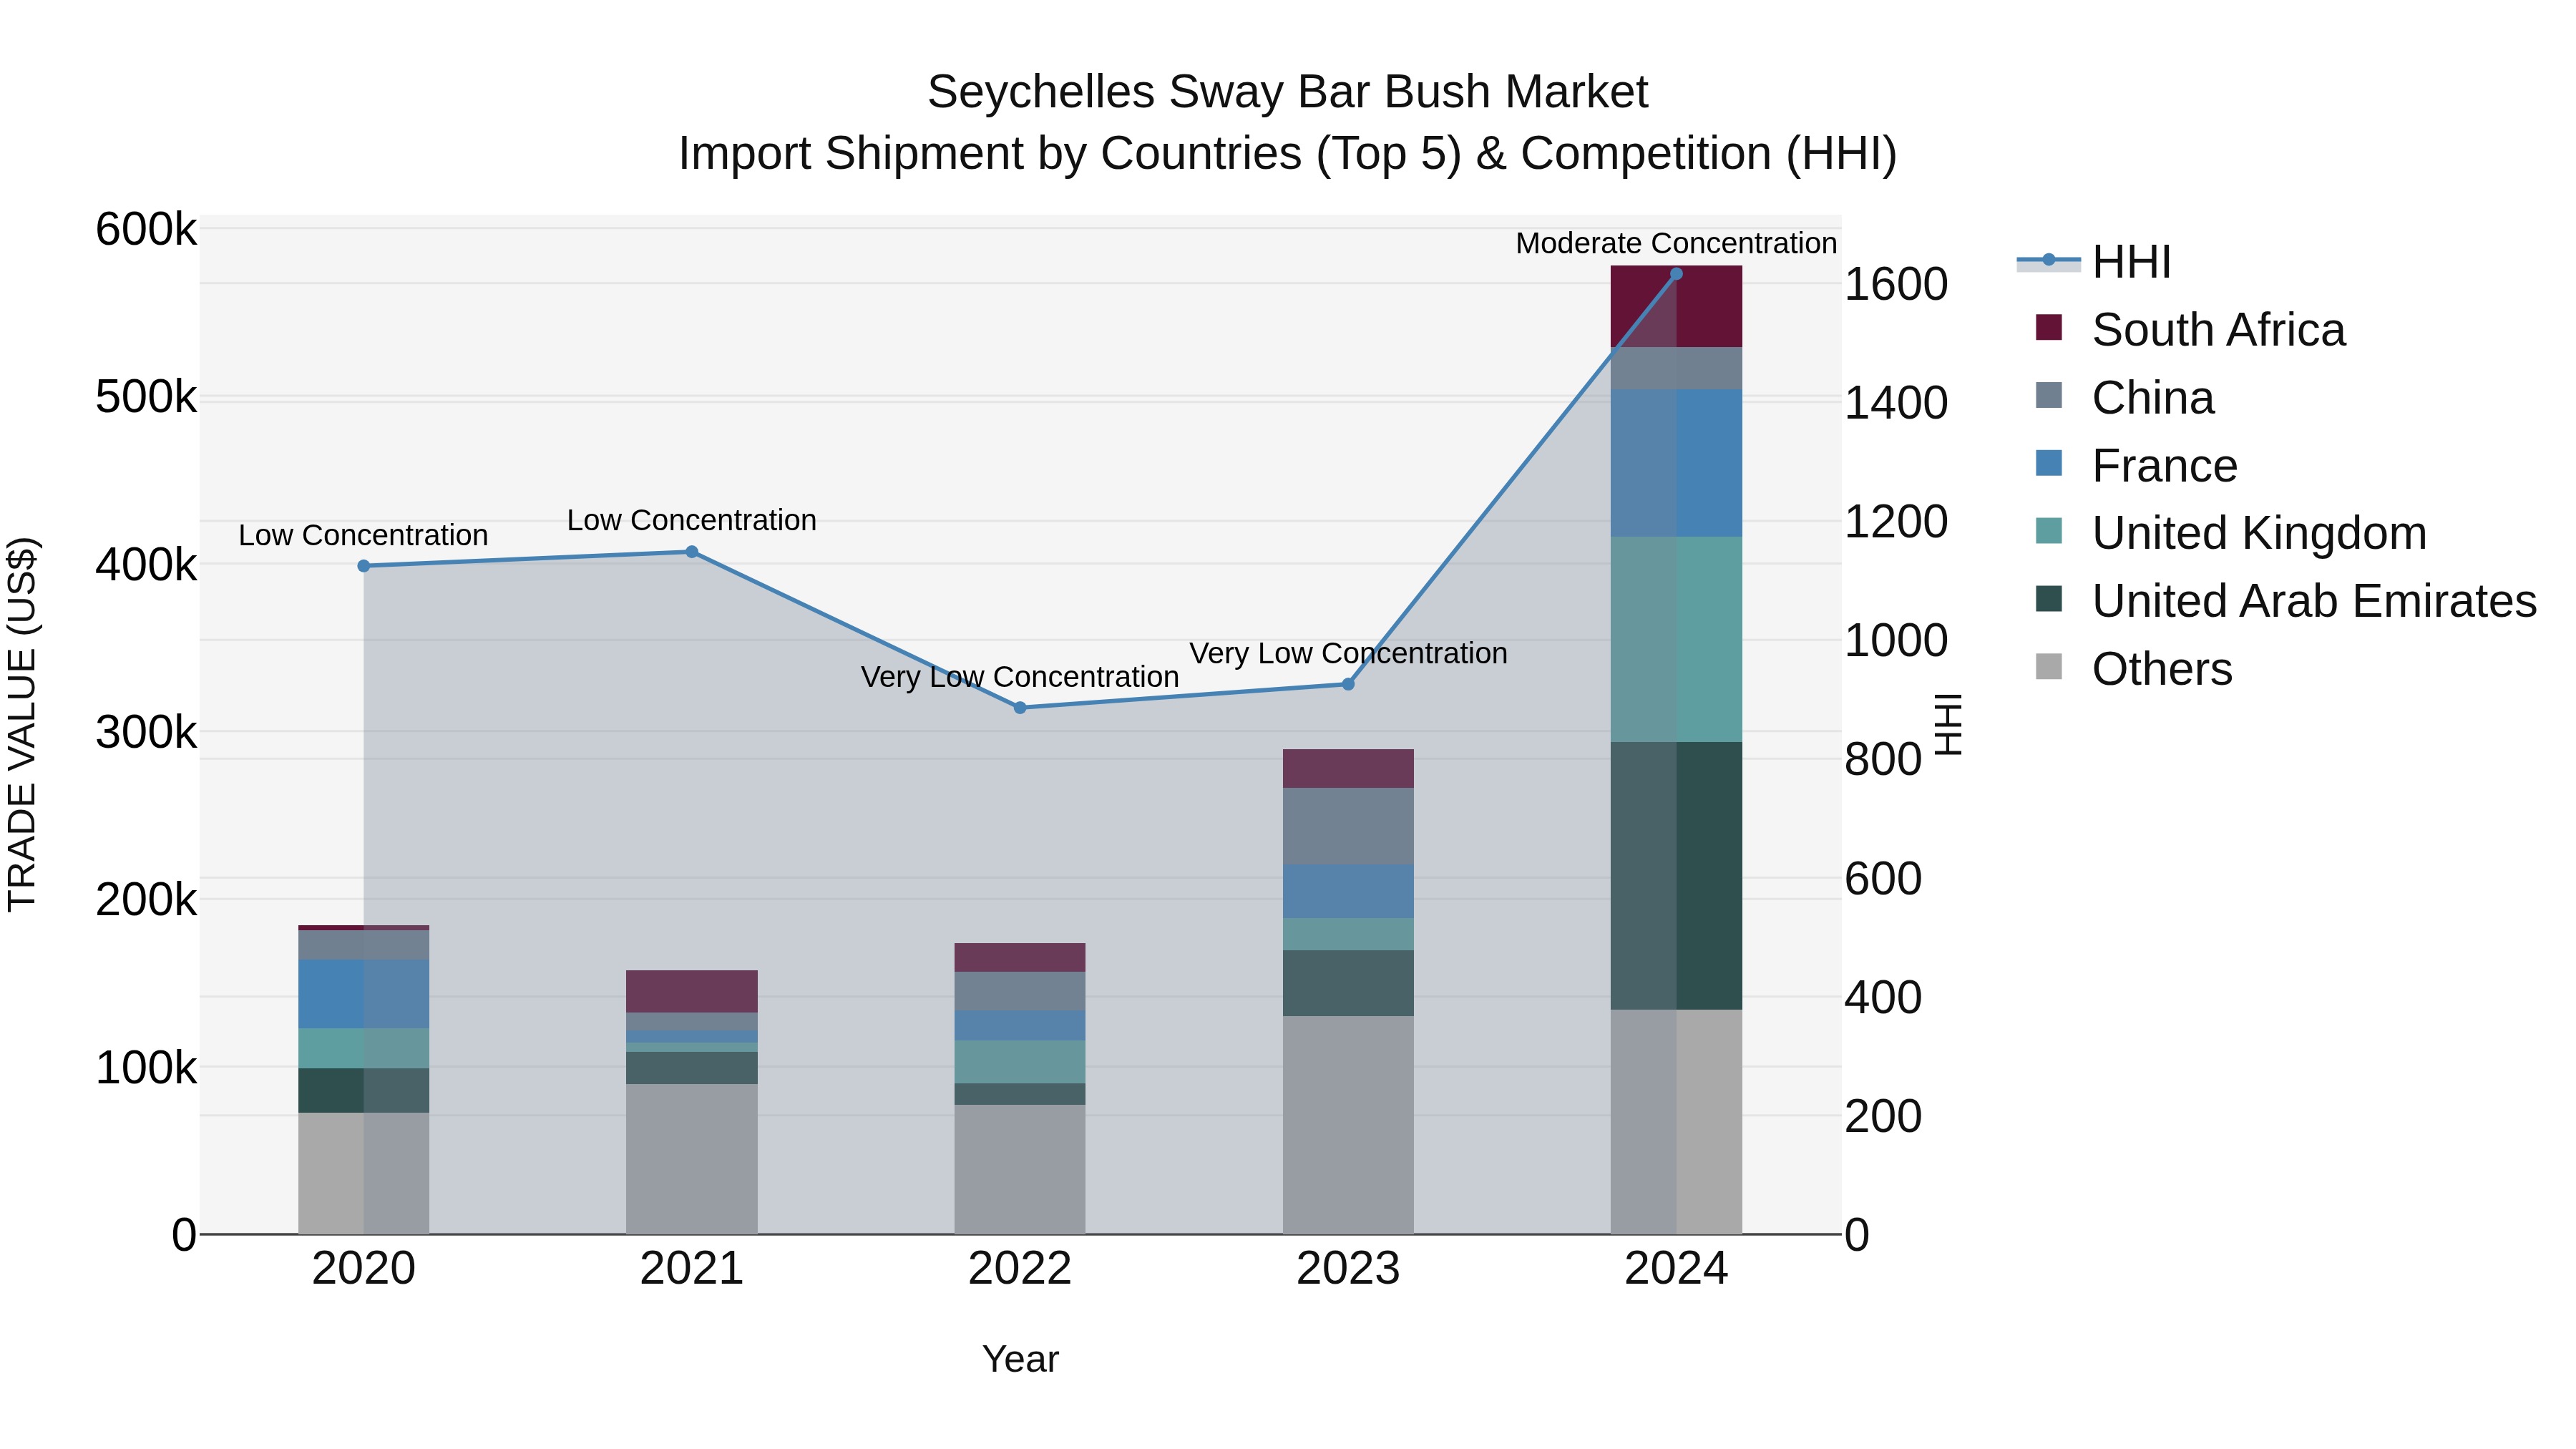Click the 2023 Very Low Concentration label
The height and width of the screenshot is (1449, 2576).
tap(1348, 653)
